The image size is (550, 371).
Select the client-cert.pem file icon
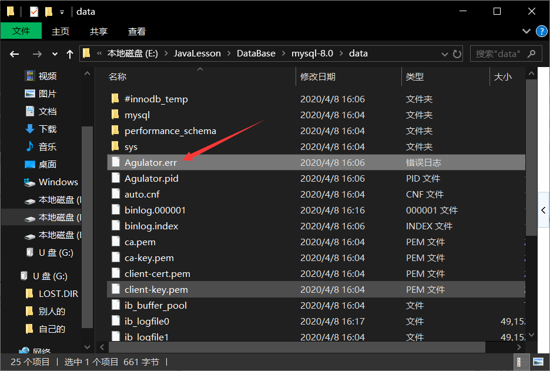coord(116,273)
